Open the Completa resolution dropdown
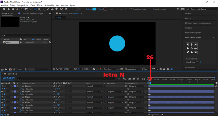 110,69
